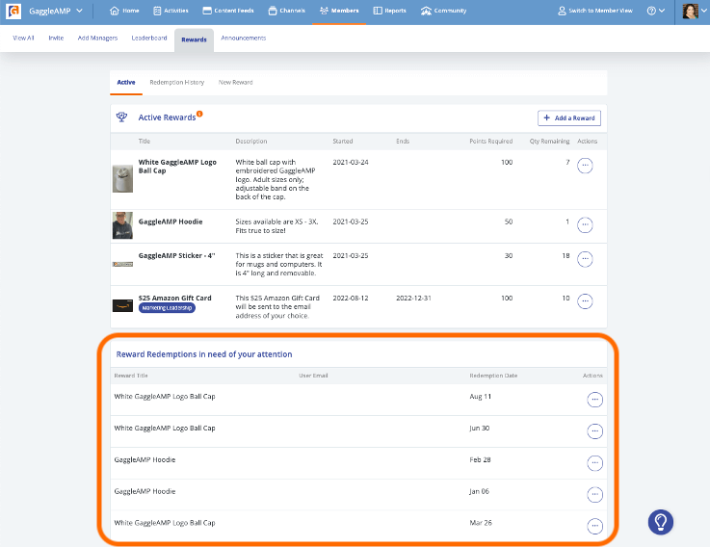
Task: Click the Qty Remaining column header
Action: coord(550,142)
